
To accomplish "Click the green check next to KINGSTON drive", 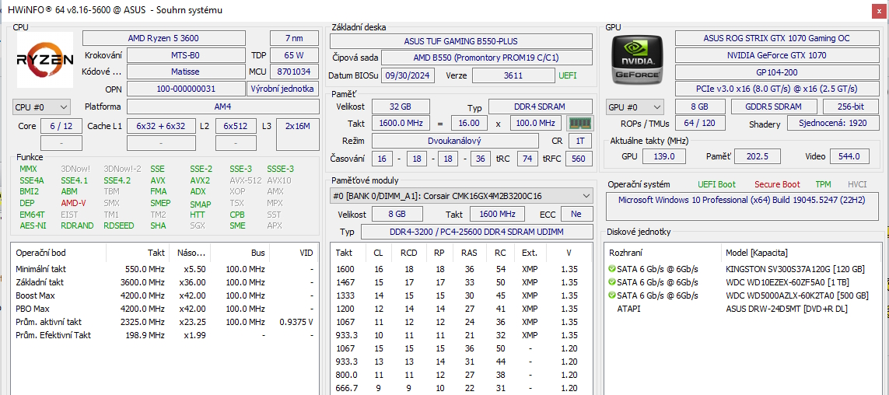I will [x=611, y=269].
